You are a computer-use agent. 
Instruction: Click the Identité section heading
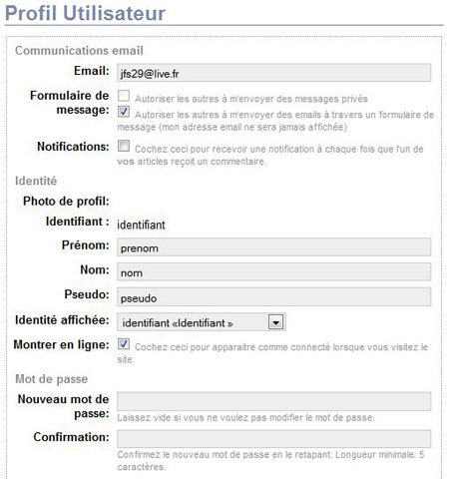(x=36, y=181)
